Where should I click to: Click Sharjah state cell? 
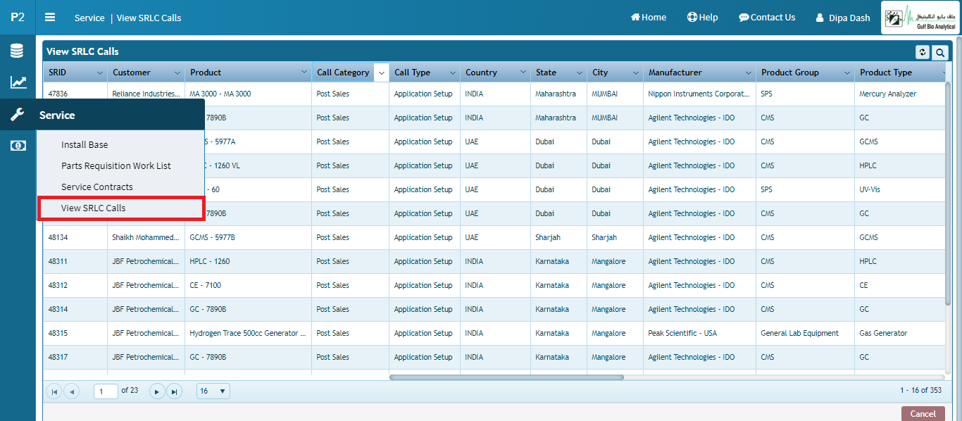pos(558,237)
